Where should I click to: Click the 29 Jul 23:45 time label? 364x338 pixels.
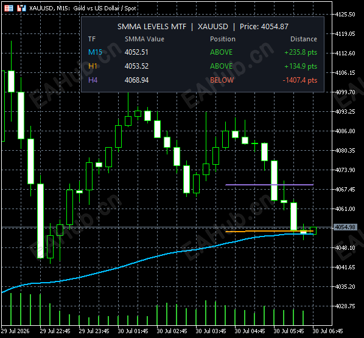94,331
